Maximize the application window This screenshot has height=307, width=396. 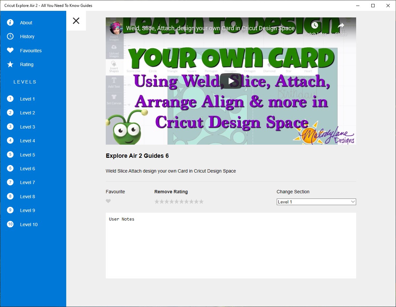point(373,5)
